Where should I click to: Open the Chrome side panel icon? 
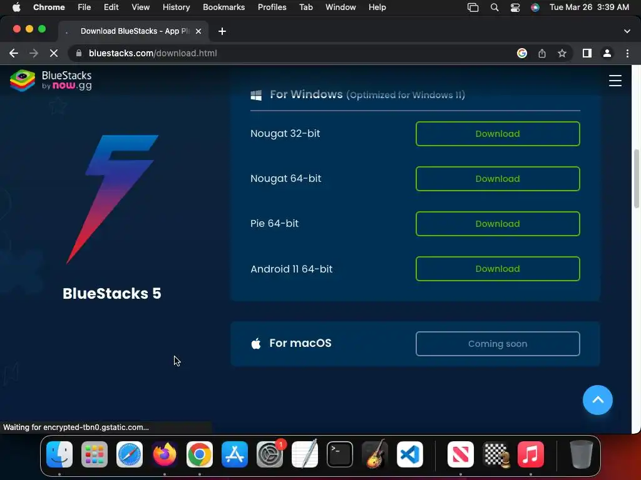coord(587,53)
